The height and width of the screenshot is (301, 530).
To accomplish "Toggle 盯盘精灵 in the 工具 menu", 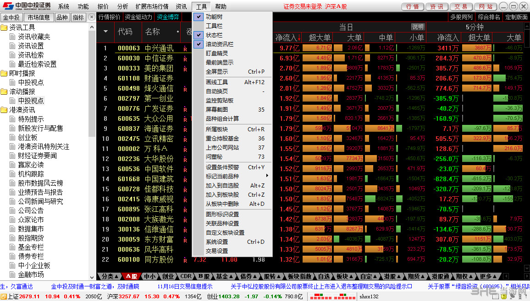I will click(x=232, y=53).
